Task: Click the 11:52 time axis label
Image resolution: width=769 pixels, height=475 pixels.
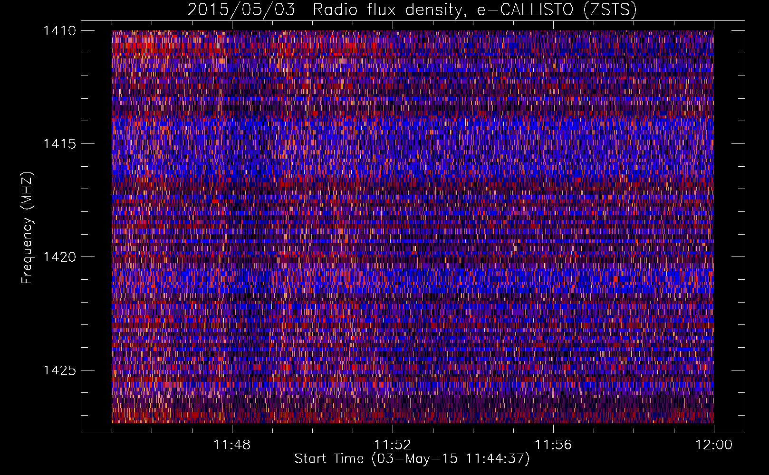Action: (393, 445)
